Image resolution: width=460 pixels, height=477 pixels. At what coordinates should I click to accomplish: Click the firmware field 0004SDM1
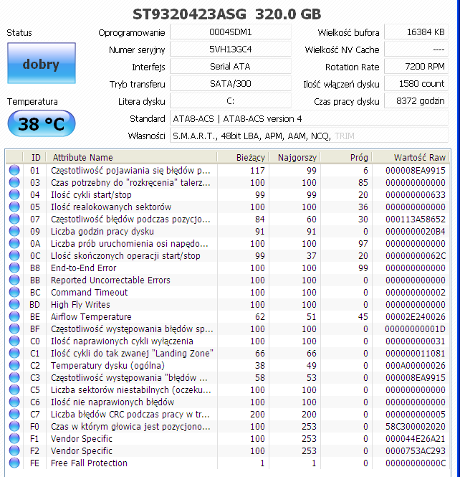pyautogui.click(x=231, y=32)
